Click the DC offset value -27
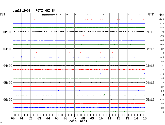165x125 pixels. pyautogui.click(x=162, y=49)
